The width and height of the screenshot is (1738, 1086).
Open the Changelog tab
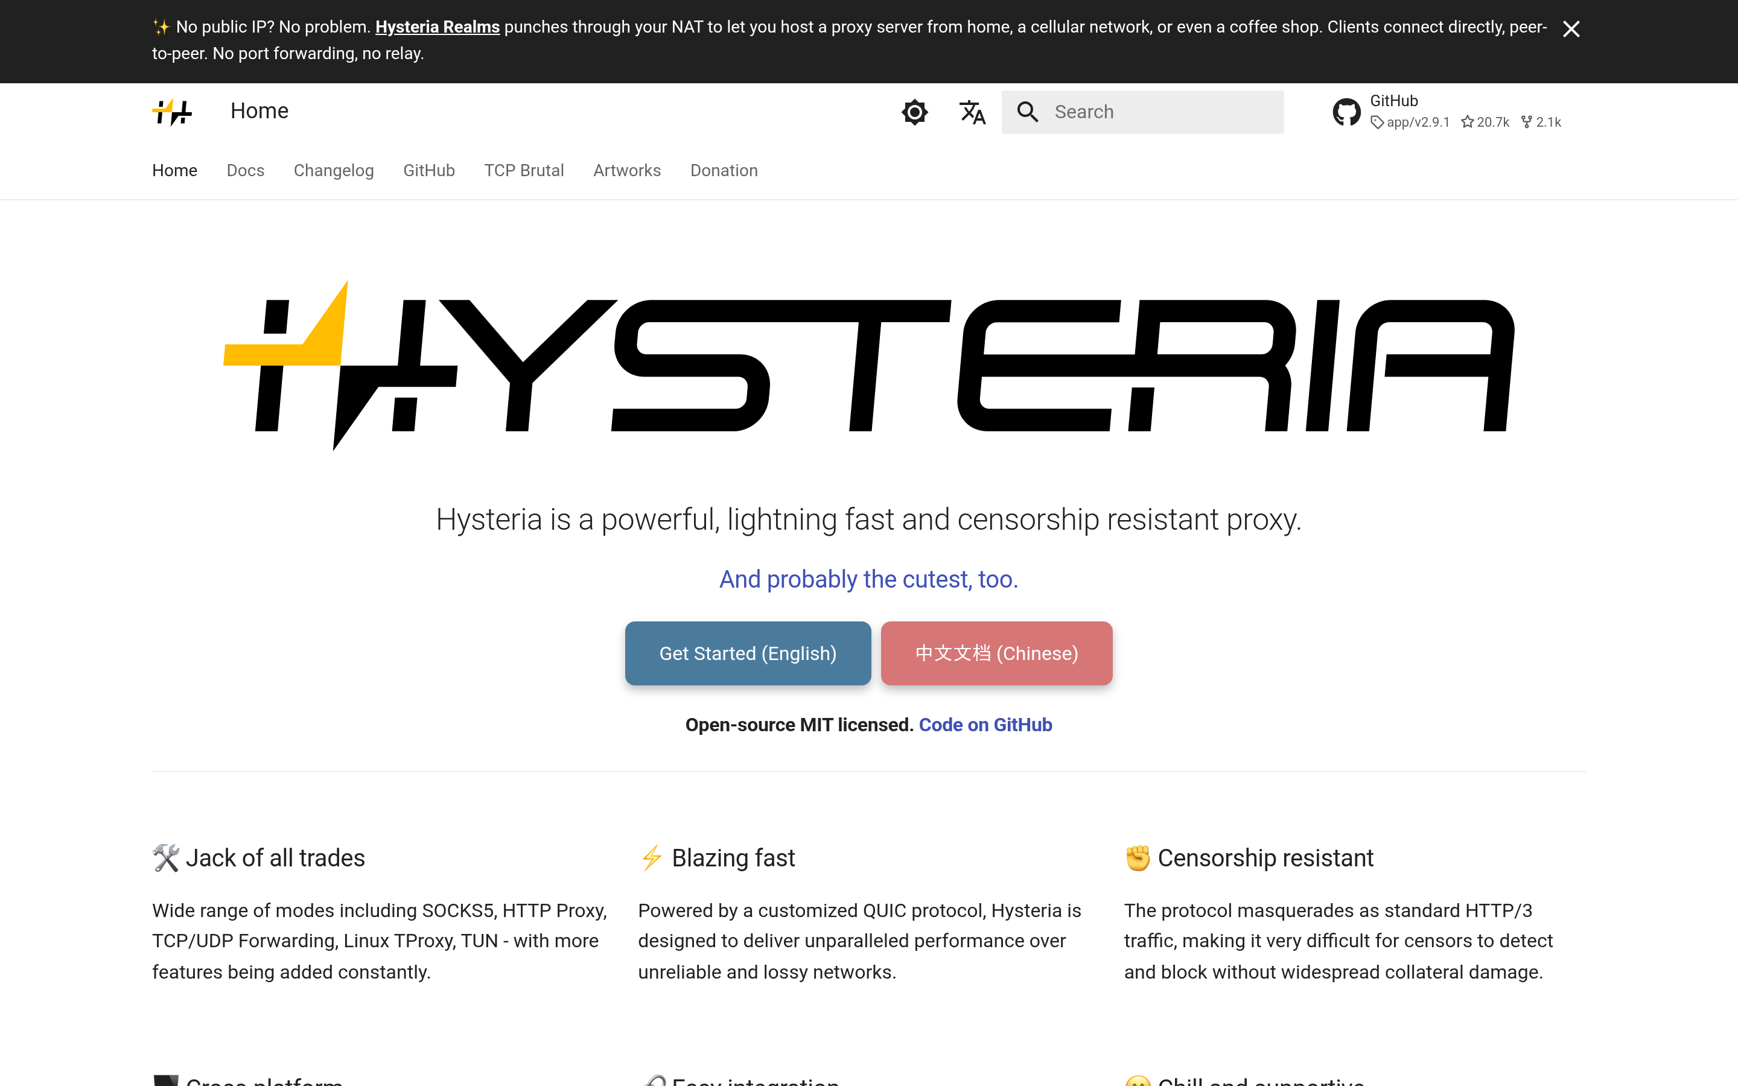coord(334,171)
